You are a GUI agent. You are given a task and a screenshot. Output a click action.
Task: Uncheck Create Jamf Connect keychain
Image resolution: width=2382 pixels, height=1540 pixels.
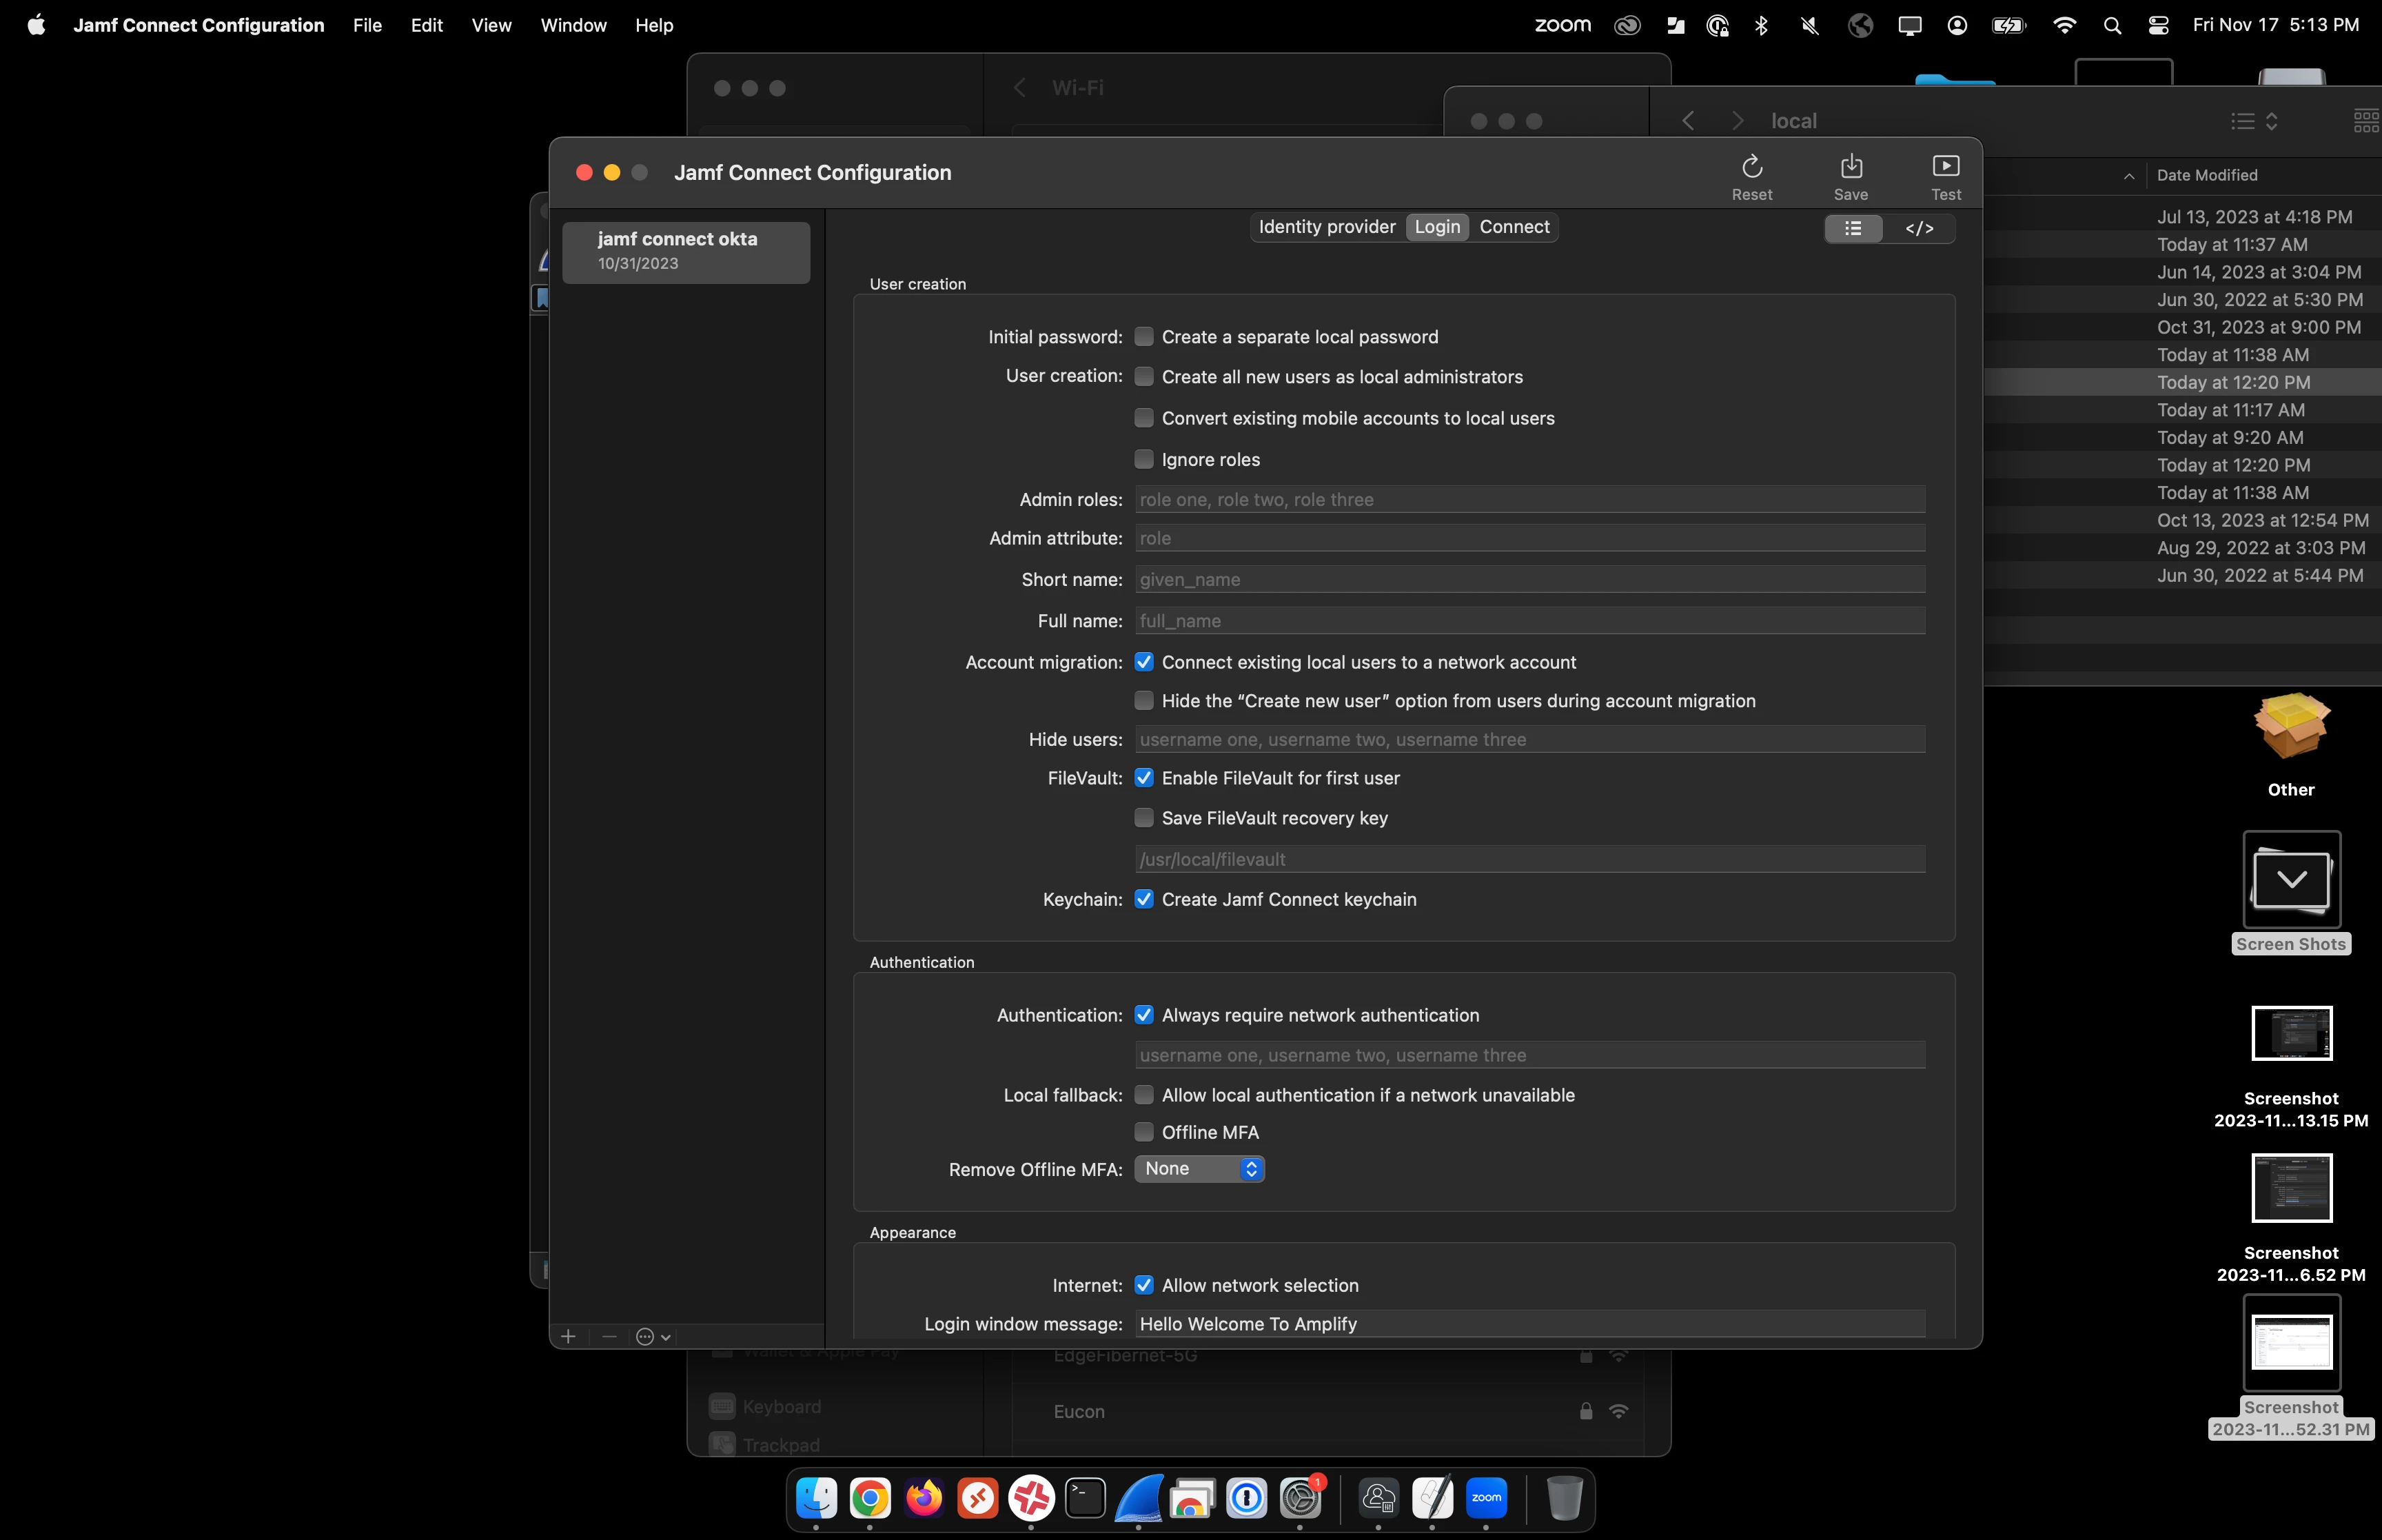point(1143,898)
